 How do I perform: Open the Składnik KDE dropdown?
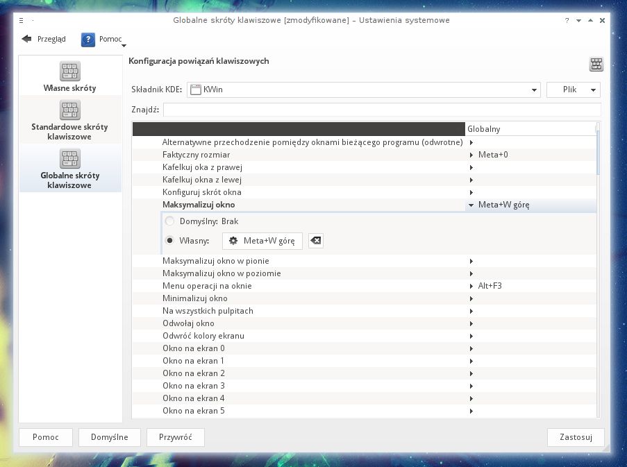(363, 90)
